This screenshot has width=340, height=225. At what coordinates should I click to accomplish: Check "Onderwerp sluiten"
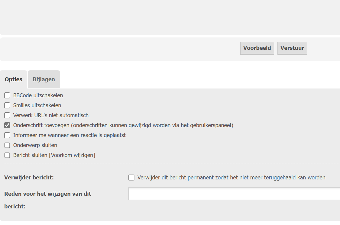pyautogui.click(x=7, y=145)
